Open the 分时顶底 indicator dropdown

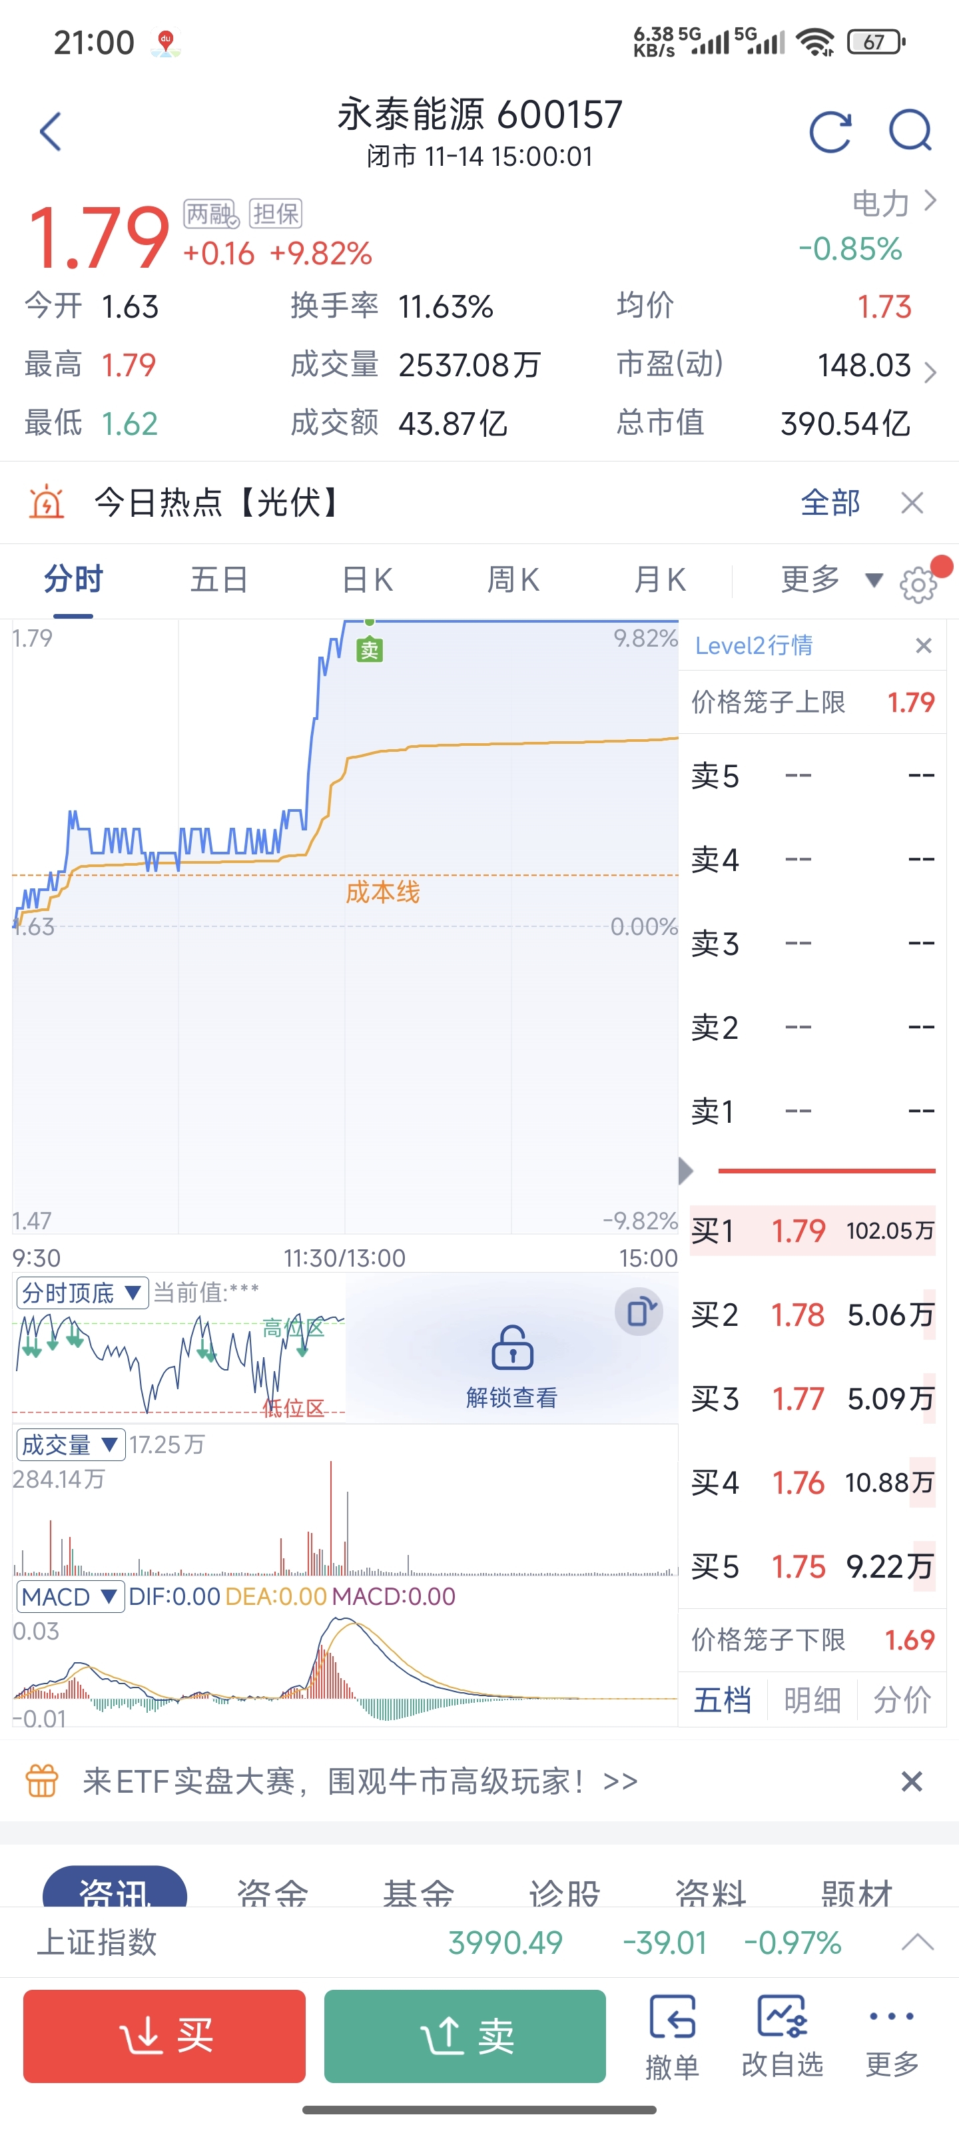coord(81,1292)
